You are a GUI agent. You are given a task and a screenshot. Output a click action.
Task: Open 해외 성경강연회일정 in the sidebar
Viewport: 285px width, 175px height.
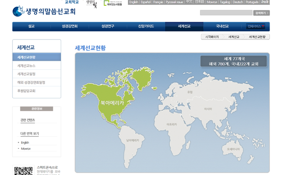31,82
